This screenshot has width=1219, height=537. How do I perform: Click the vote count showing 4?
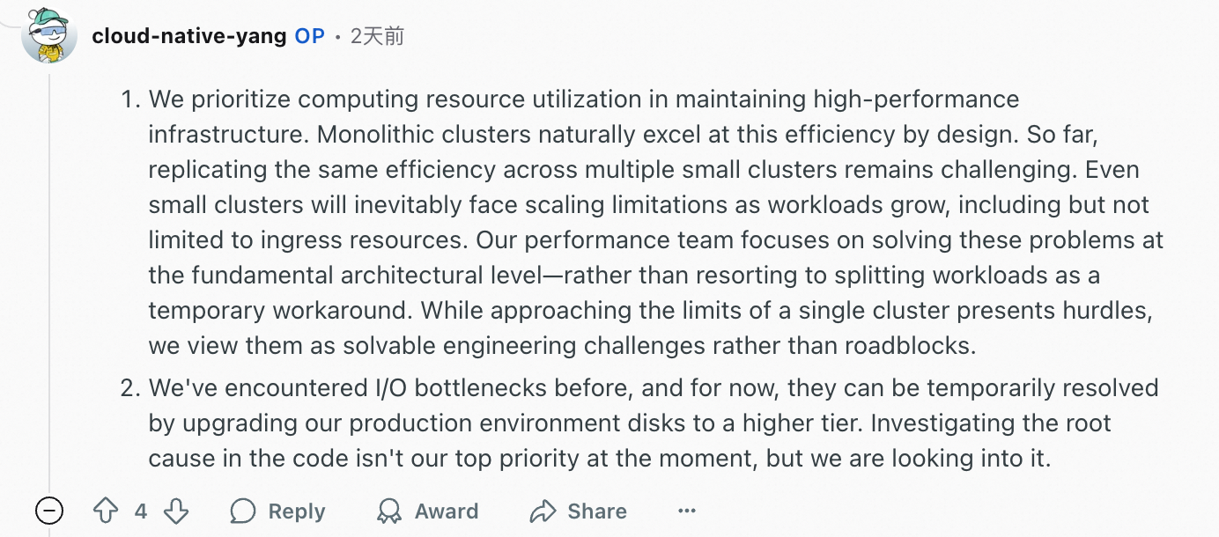[141, 511]
